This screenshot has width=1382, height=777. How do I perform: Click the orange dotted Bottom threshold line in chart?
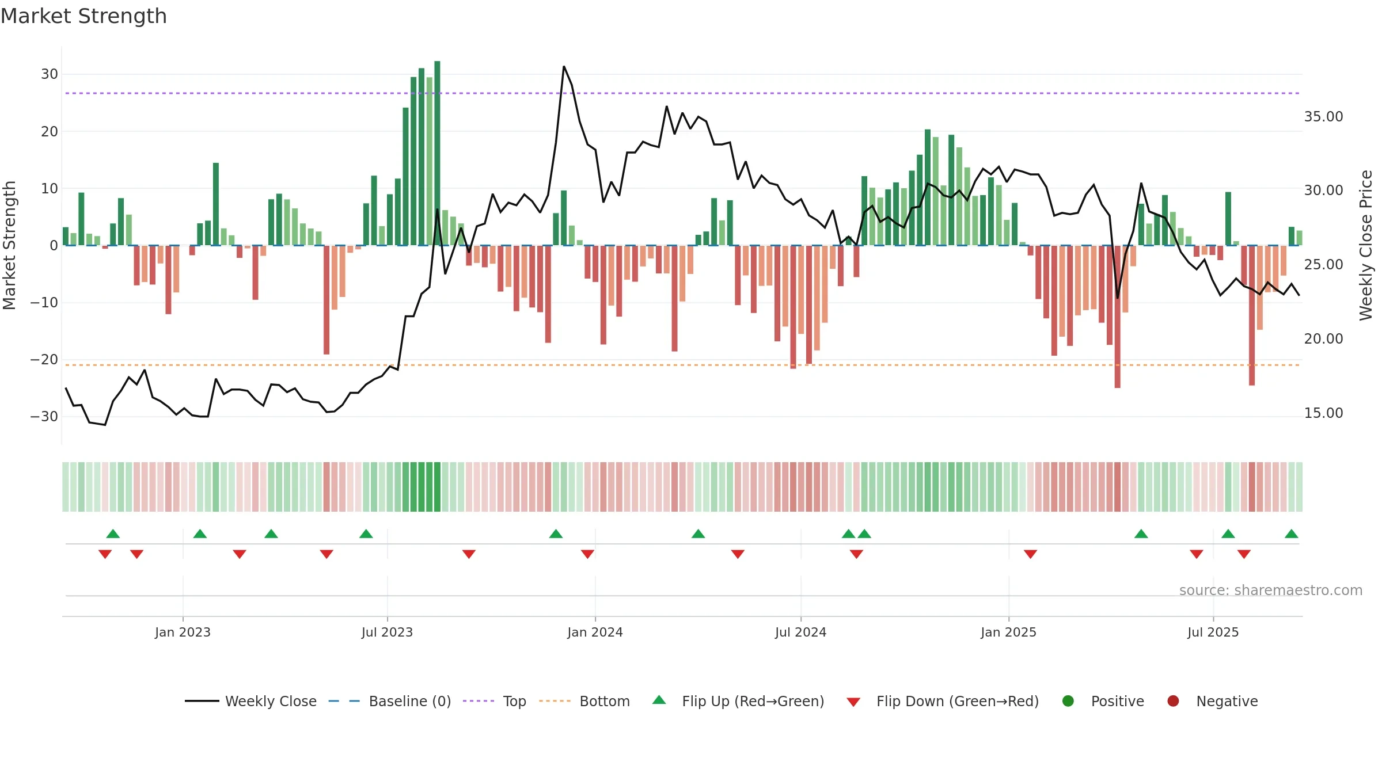pos(682,365)
